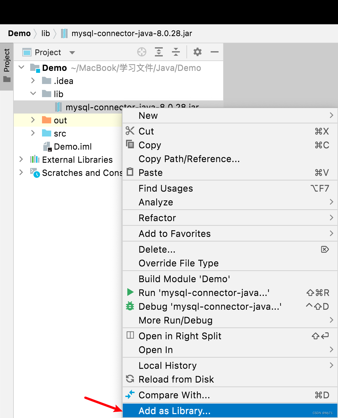The image size is (338, 418).
Task: Expand Scratches and Consoles chevron
Action: 21,172
